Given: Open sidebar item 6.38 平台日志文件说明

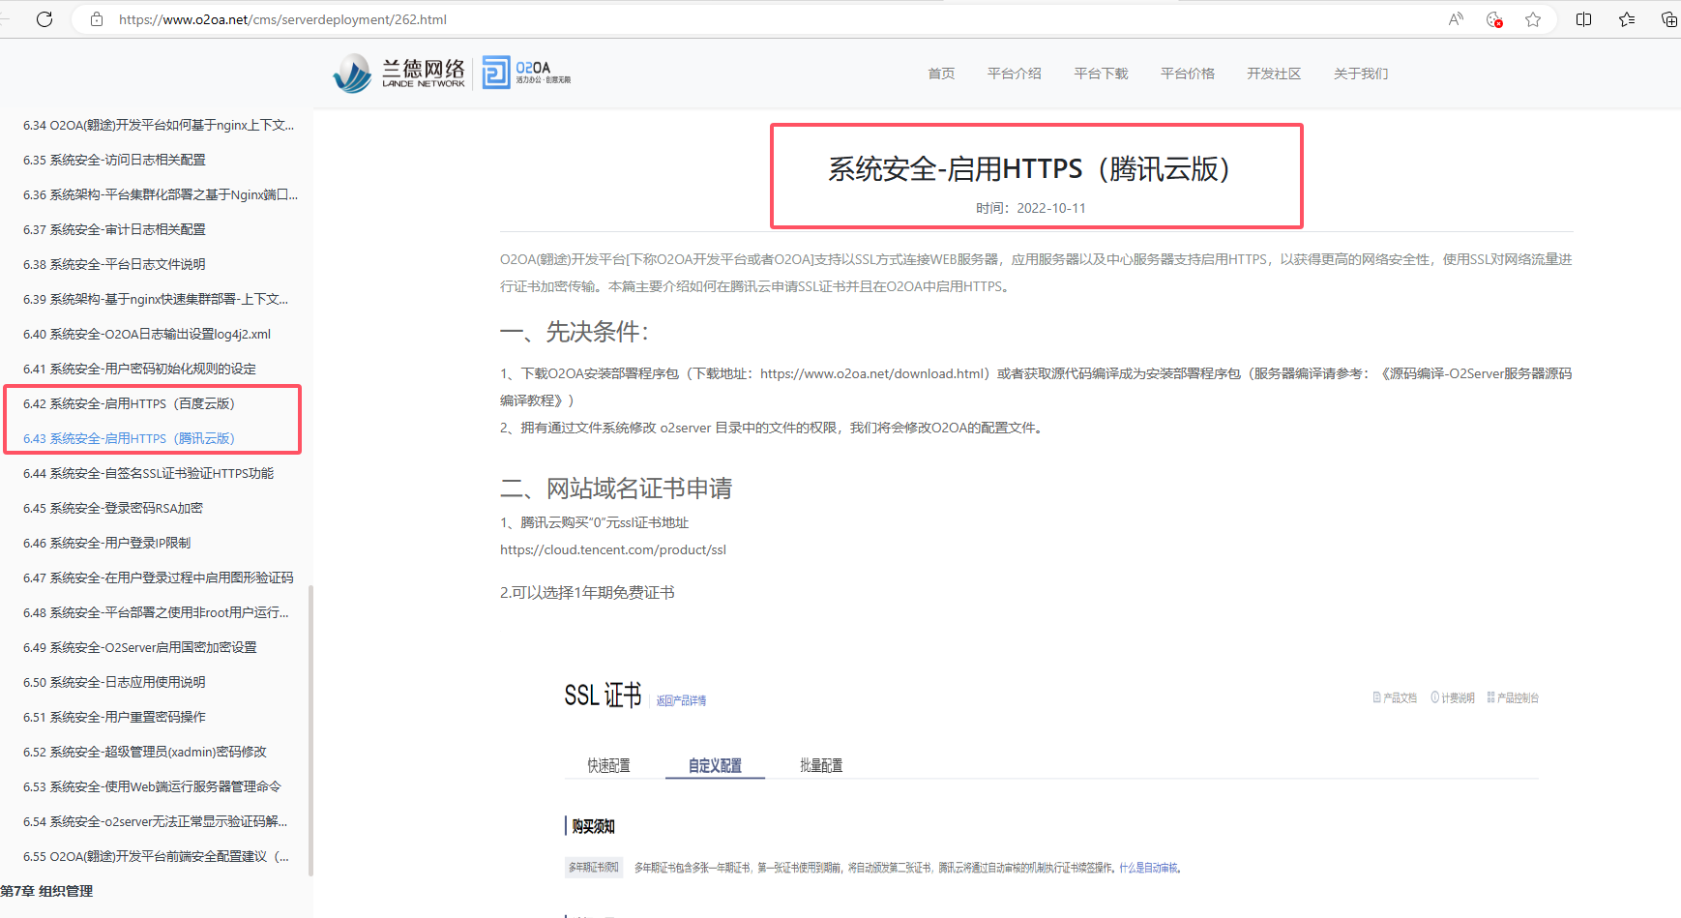Looking at the screenshot, I should click(114, 264).
